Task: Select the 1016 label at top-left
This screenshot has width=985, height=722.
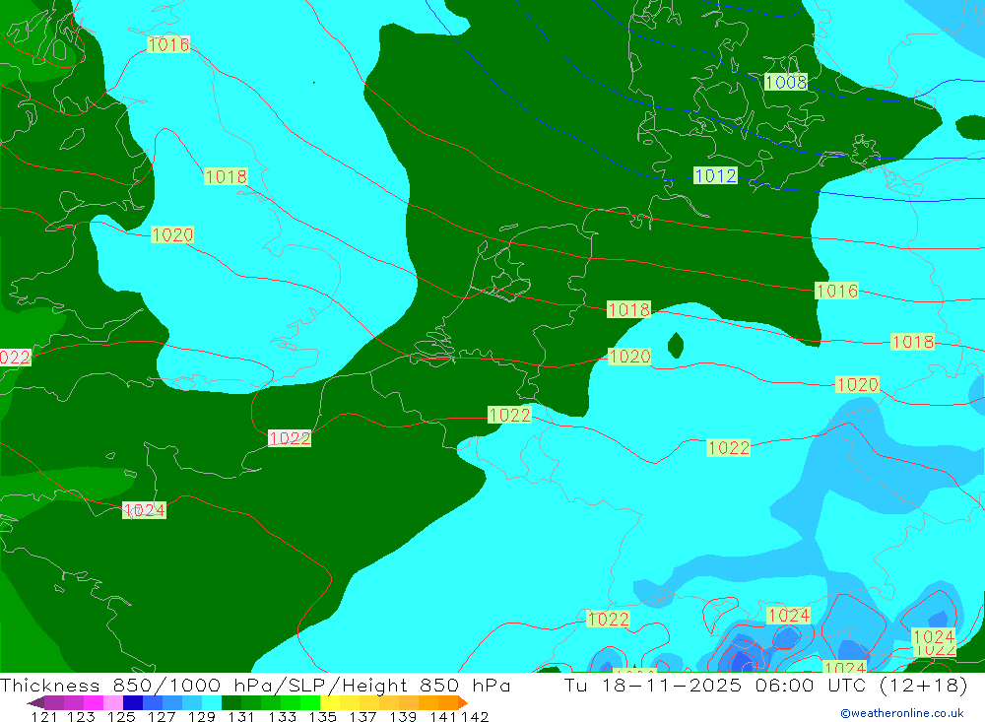Action: point(168,44)
